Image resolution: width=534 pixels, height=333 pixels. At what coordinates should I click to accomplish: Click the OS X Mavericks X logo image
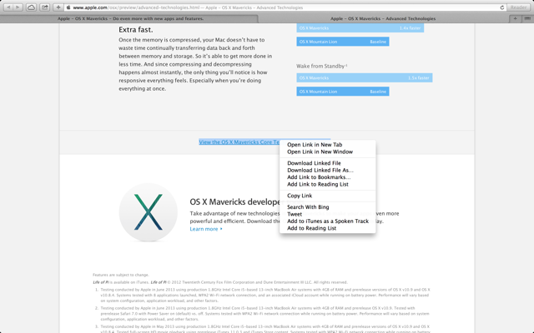click(x=149, y=212)
